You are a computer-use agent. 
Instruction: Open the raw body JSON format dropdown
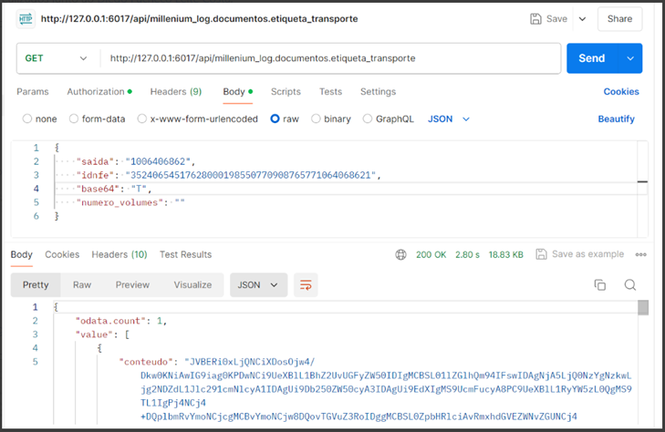point(449,118)
